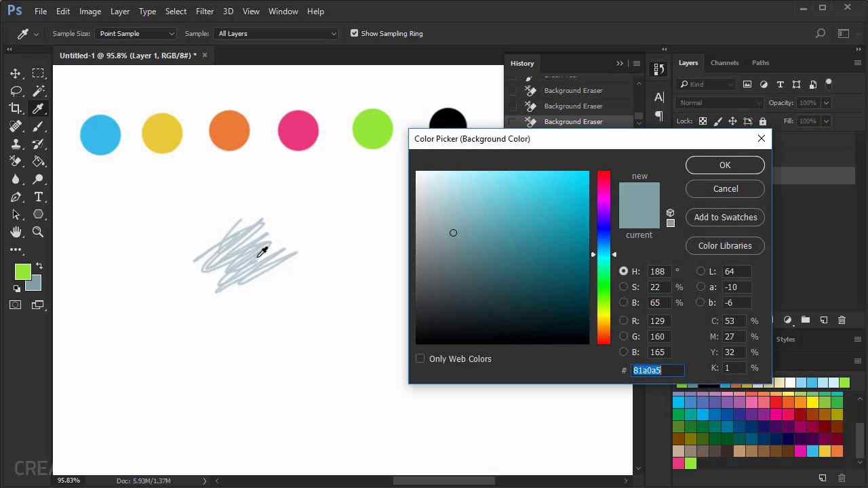The image size is (868, 488).
Task: Open the Sample Size dropdown
Action: 136,33
